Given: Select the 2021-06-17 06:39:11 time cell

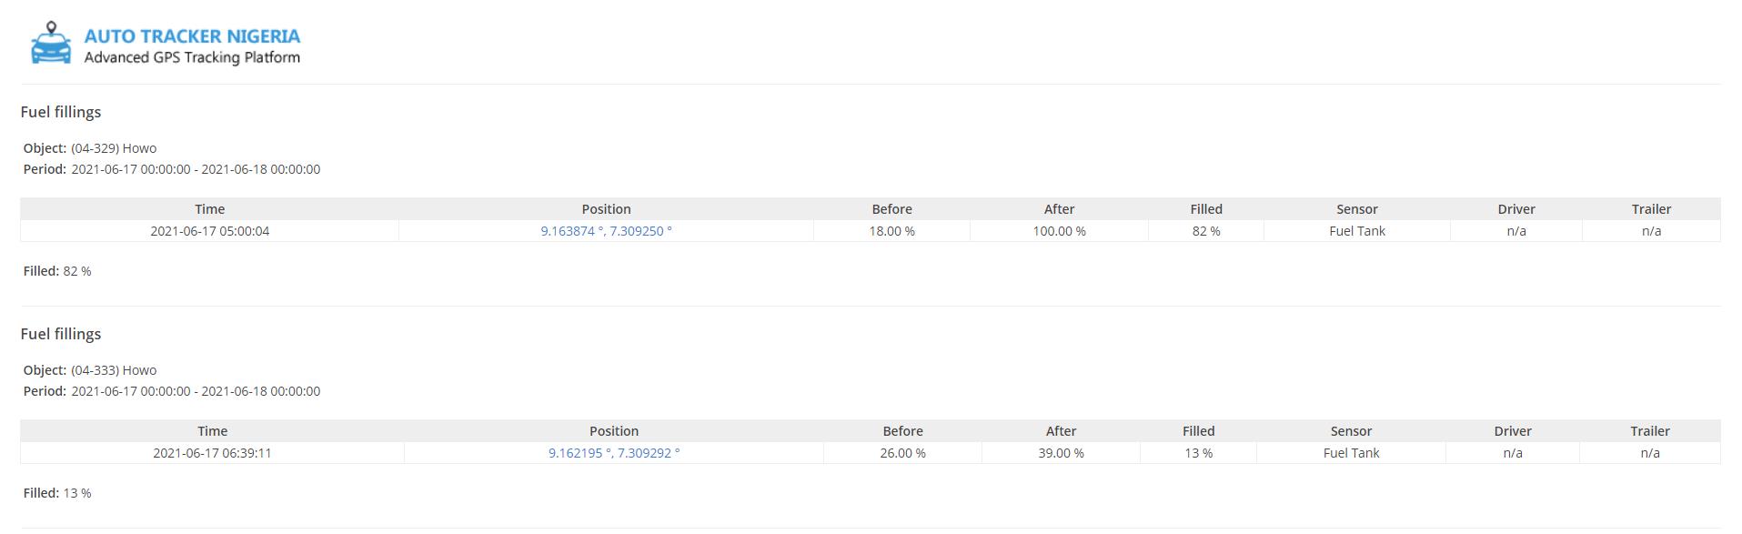Looking at the screenshot, I should [x=212, y=453].
